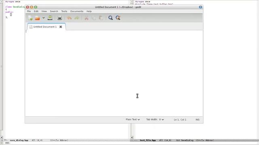
Task: Open Find with the magnifier icon
Action: tap(110, 18)
